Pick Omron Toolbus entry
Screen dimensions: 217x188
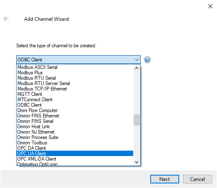75,143
